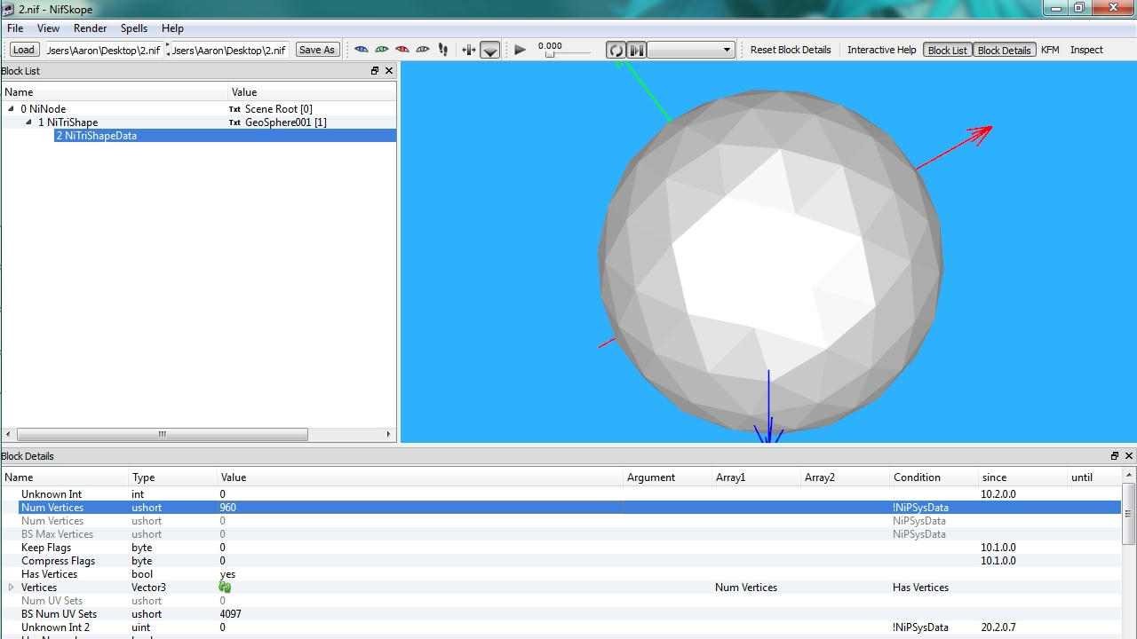Viewport: 1137px width, 639px height.
Task: Click the Block Details vertical scrollbar thumb
Action: (x=1129, y=512)
